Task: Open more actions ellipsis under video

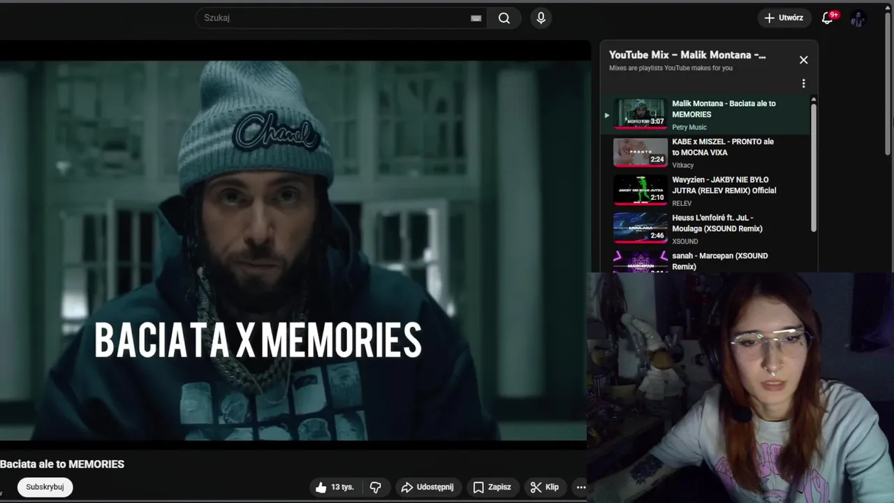Action: [x=581, y=487]
